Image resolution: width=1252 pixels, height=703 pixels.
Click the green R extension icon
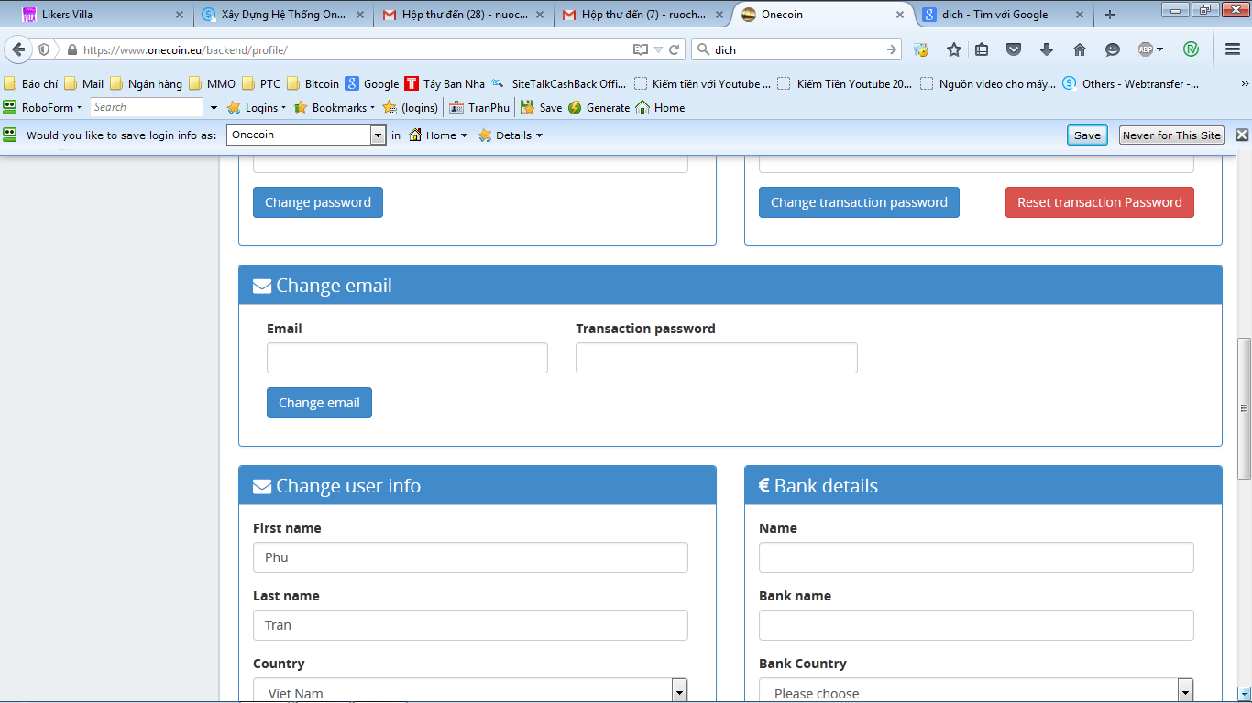[1191, 49]
